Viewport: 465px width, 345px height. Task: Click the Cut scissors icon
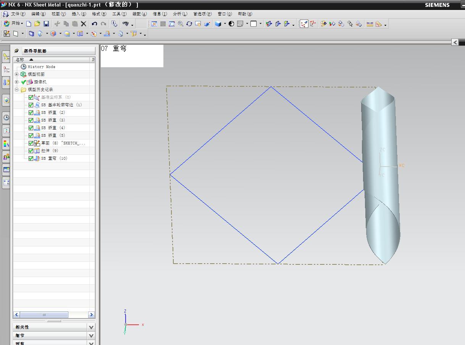(57, 24)
